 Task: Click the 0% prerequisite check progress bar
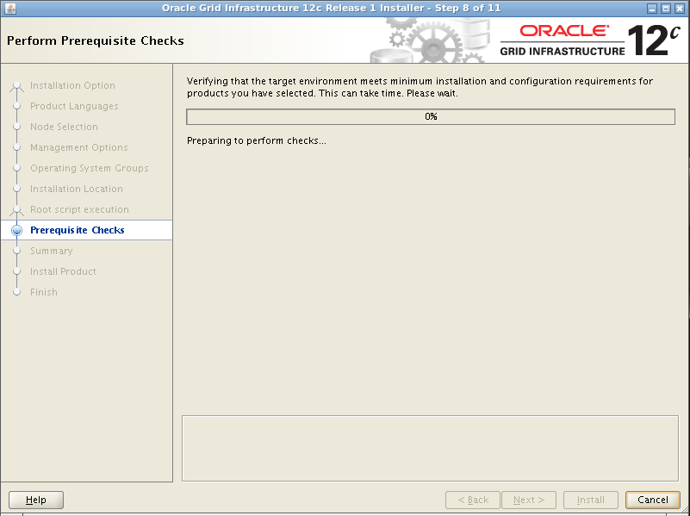(x=431, y=117)
